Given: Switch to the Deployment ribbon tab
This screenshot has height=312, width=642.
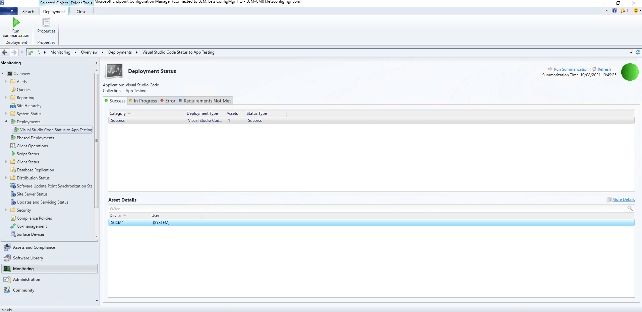Looking at the screenshot, I should [54, 11].
